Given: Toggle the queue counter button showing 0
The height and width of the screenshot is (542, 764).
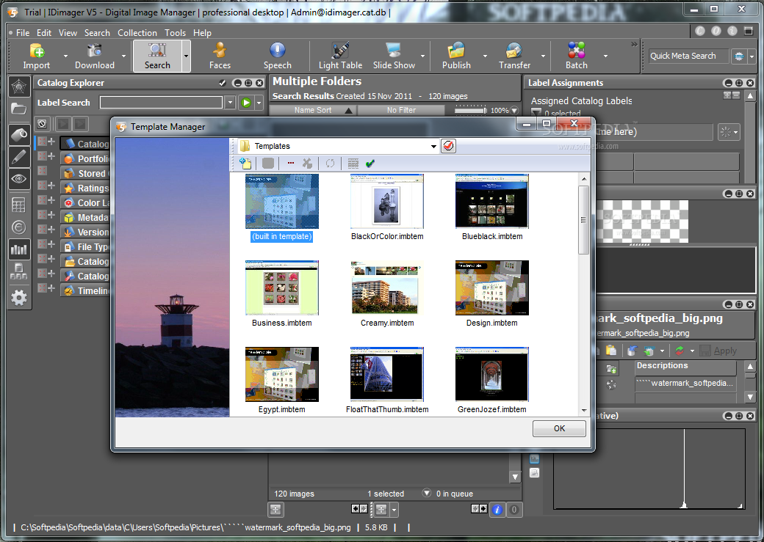Looking at the screenshot, I should tap(513, 510).
